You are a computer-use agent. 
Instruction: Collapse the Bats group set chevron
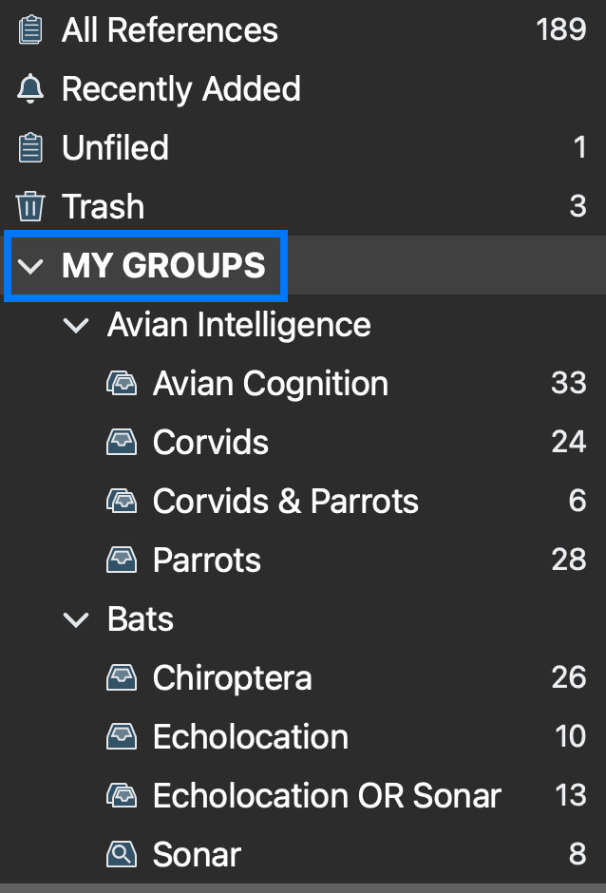tap(75, 619)
